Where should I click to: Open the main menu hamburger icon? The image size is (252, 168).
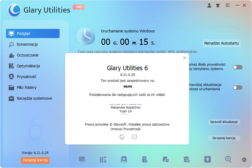228,5
